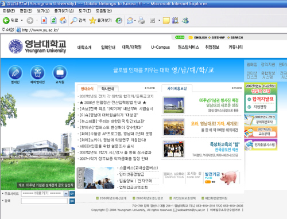Open the 주요사이트 바로가기 dropdown
This screenshot has height=219, width=287.
point(45,193)
